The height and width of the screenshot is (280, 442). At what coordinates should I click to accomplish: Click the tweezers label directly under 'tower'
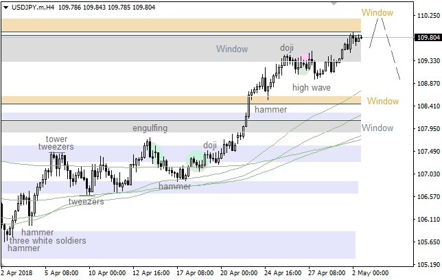click(56, 147)
